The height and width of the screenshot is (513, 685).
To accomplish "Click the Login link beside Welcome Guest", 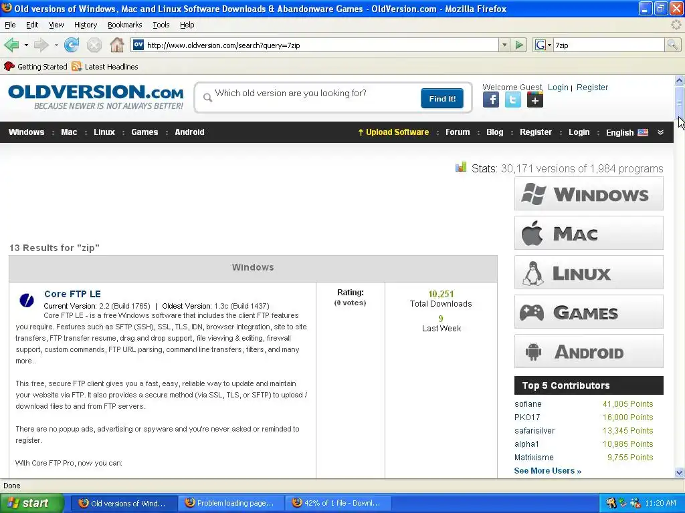I will [x=558, y=88].
